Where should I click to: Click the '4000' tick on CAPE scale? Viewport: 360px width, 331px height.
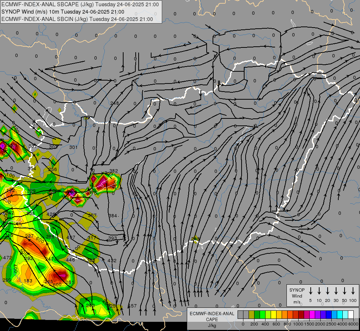coord(342,324)
